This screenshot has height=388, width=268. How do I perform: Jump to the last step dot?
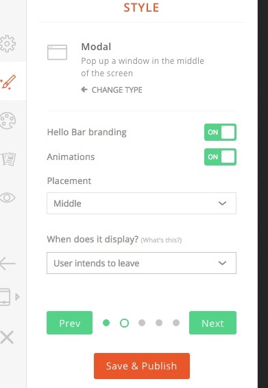click(176, 323)
